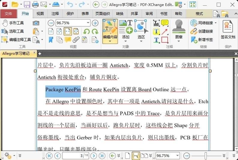Open the comments pane with the yellow speech bubble icon

68,40
